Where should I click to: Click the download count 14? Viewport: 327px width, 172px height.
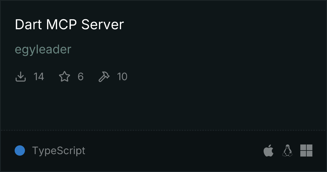click(x=39, y=77)
